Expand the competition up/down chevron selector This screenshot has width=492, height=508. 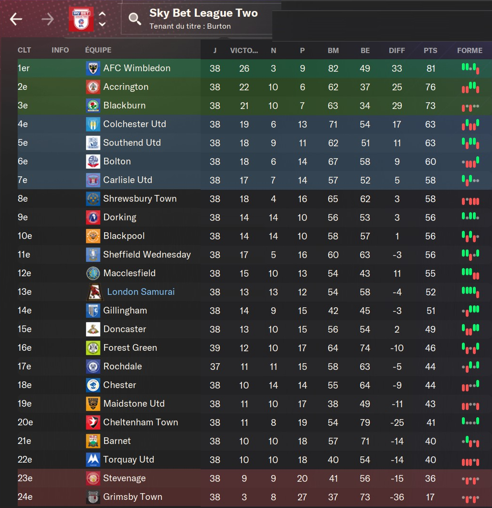tap(102, 19)
